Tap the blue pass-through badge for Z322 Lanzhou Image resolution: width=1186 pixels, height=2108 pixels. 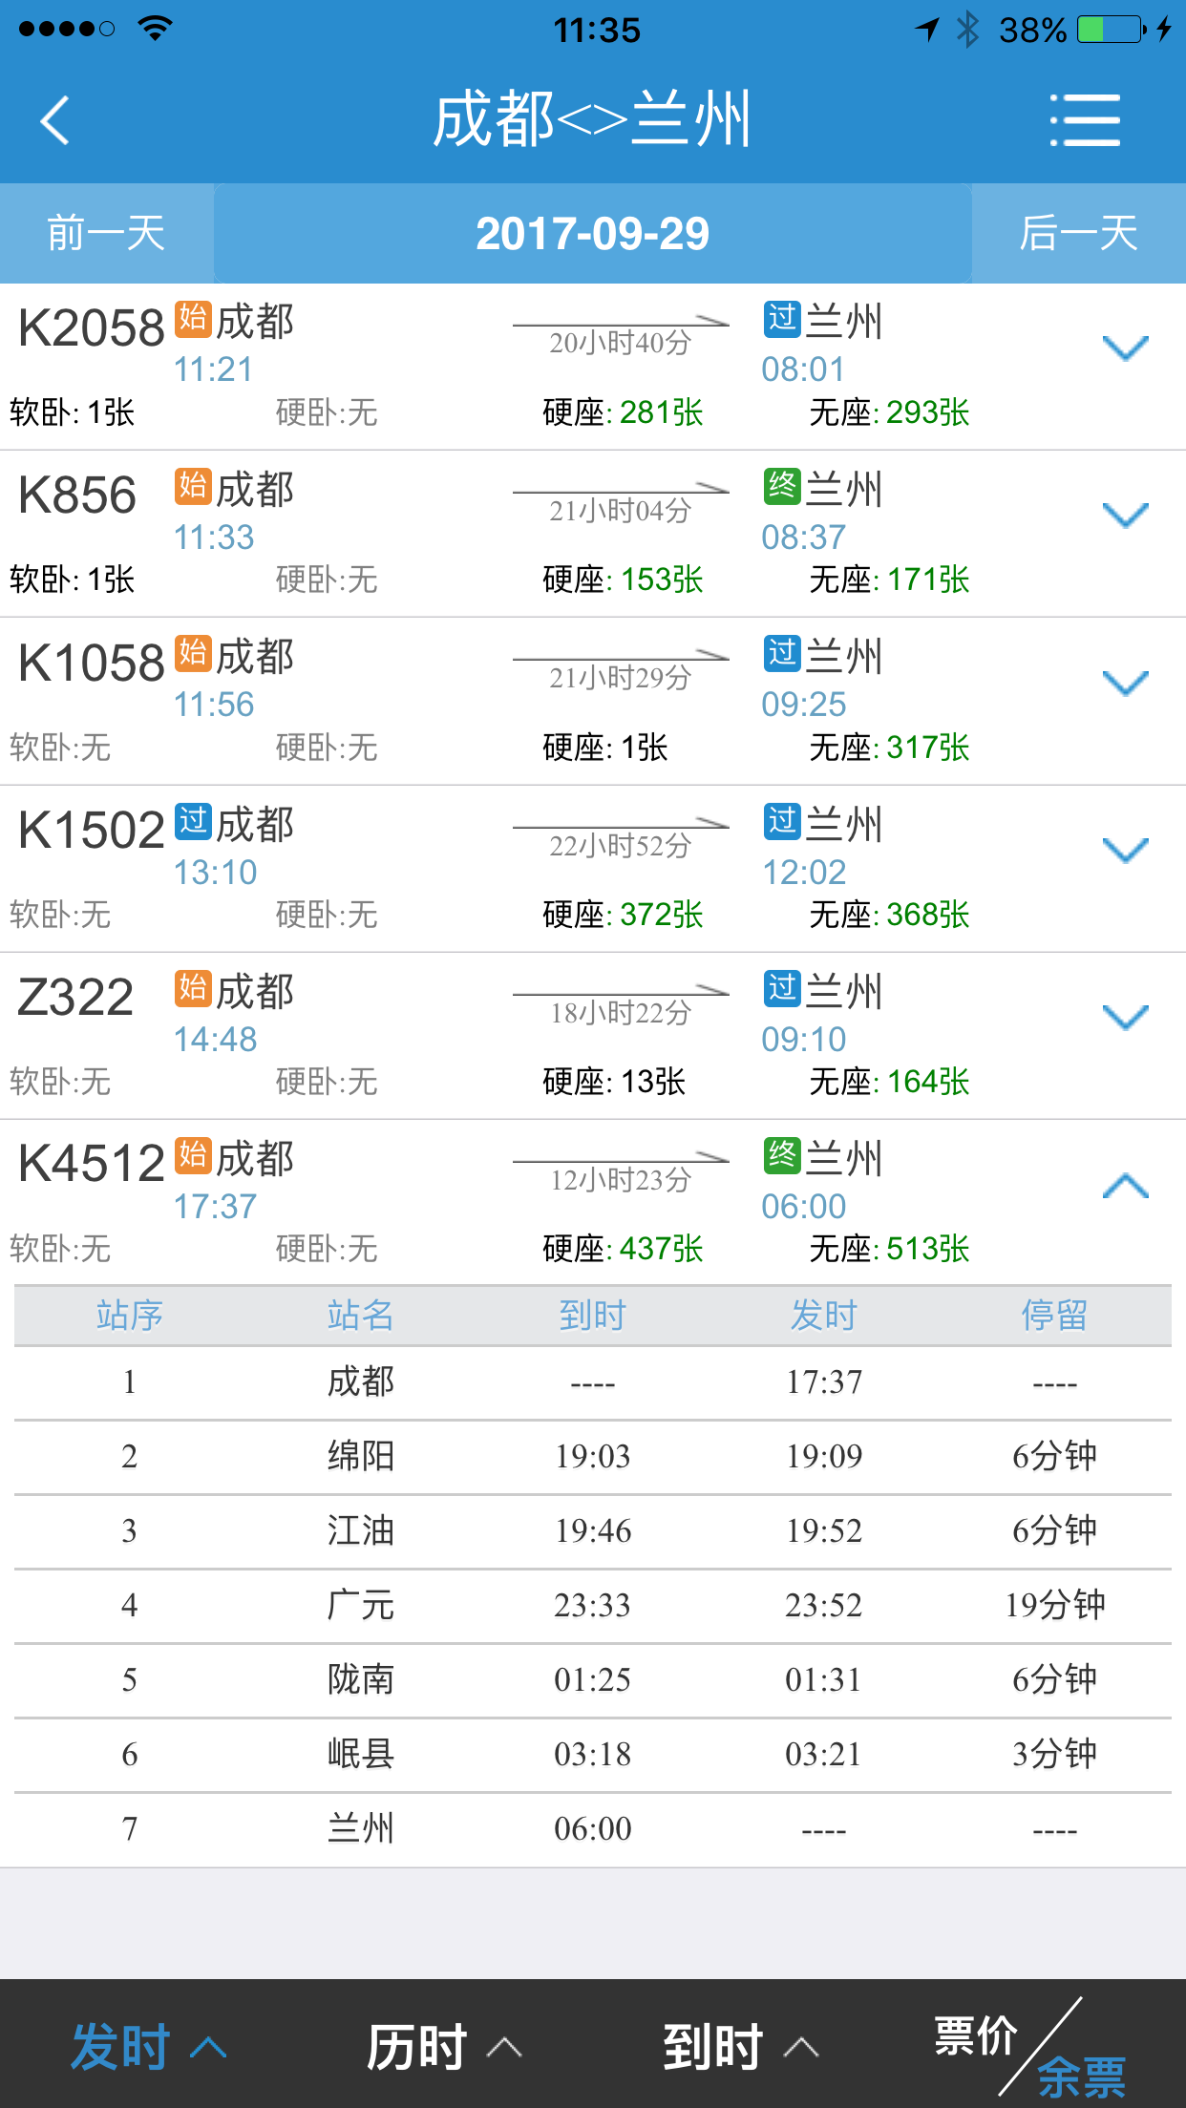782,988
